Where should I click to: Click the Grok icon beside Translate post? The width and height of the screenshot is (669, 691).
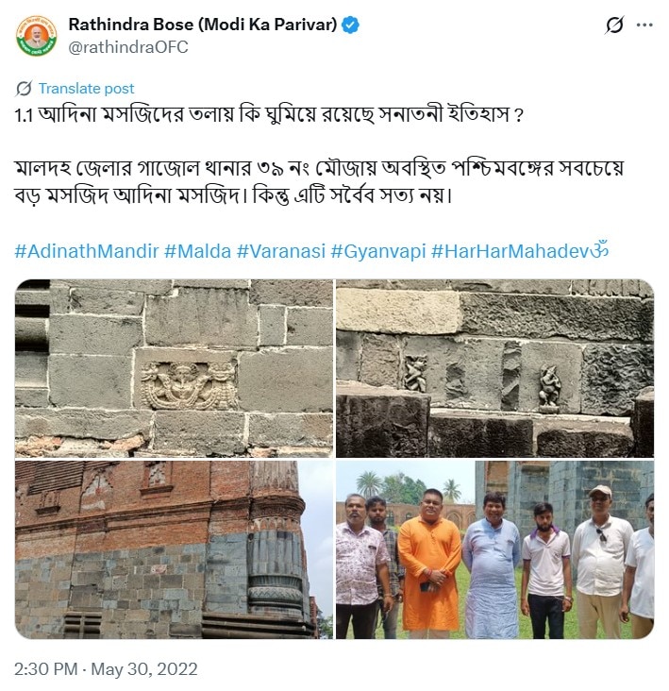point(24,89)
